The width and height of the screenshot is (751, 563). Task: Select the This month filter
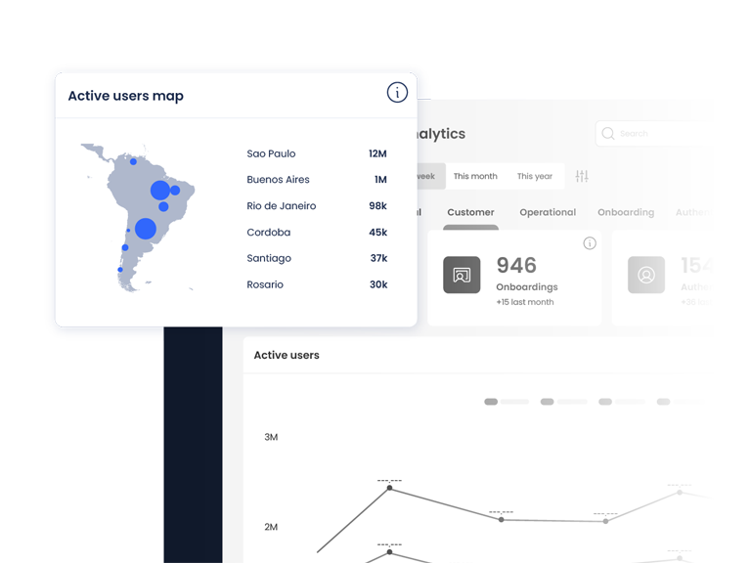tap(475, 176)
